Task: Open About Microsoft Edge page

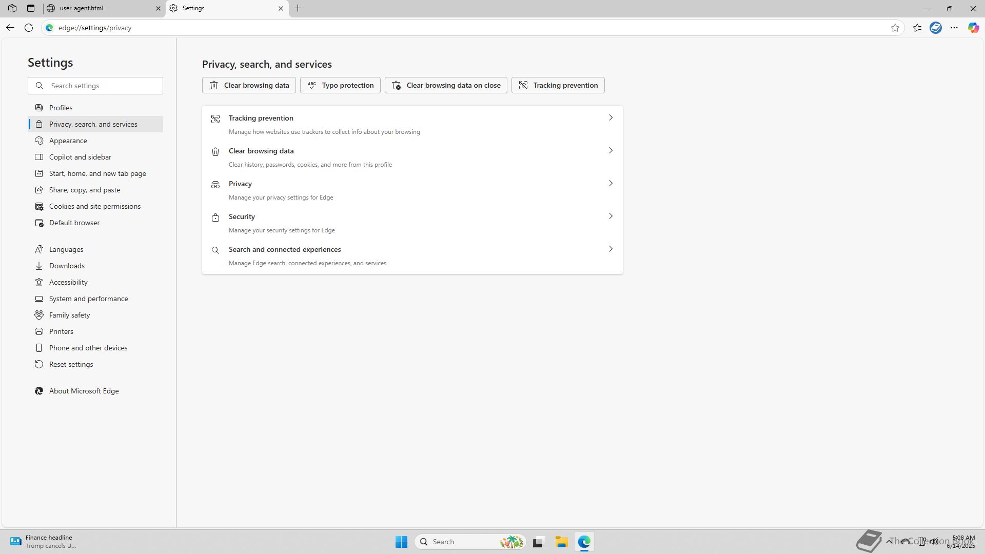Action: (84, 391)
